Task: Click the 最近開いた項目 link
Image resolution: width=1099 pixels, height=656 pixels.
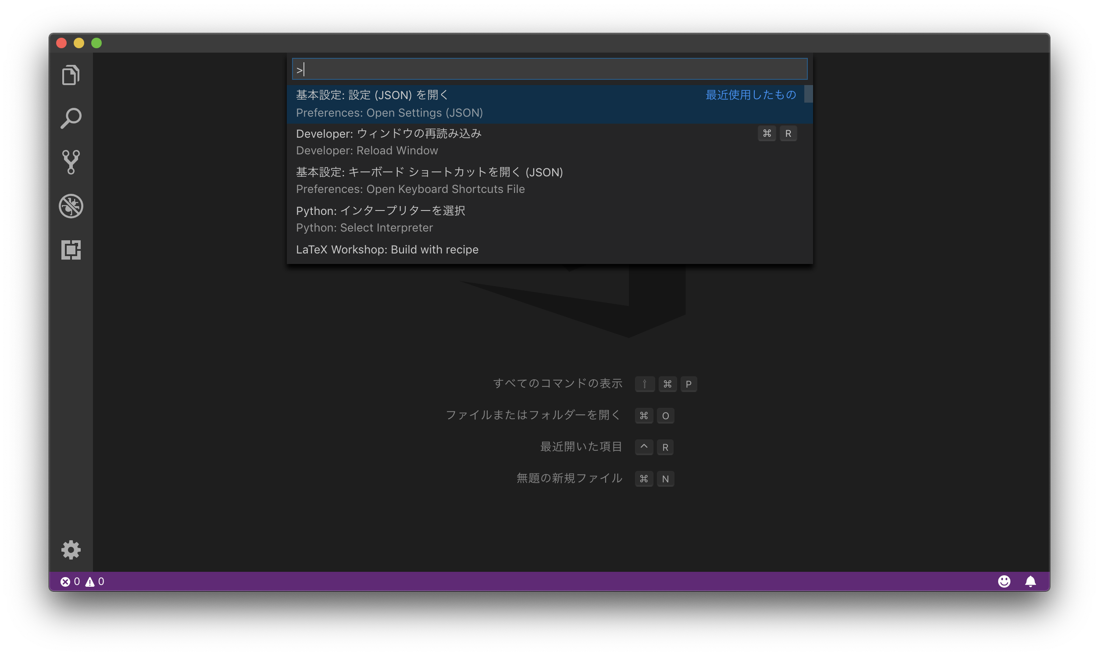Action: pos(582,446)
